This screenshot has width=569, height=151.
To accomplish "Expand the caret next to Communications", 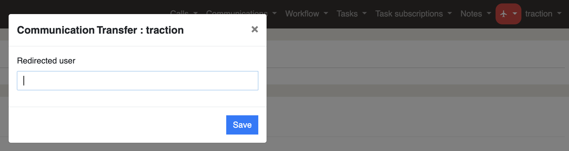I will [x=274, y=14].
